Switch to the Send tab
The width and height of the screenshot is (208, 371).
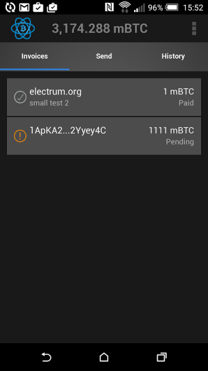(x=104, y=56)
